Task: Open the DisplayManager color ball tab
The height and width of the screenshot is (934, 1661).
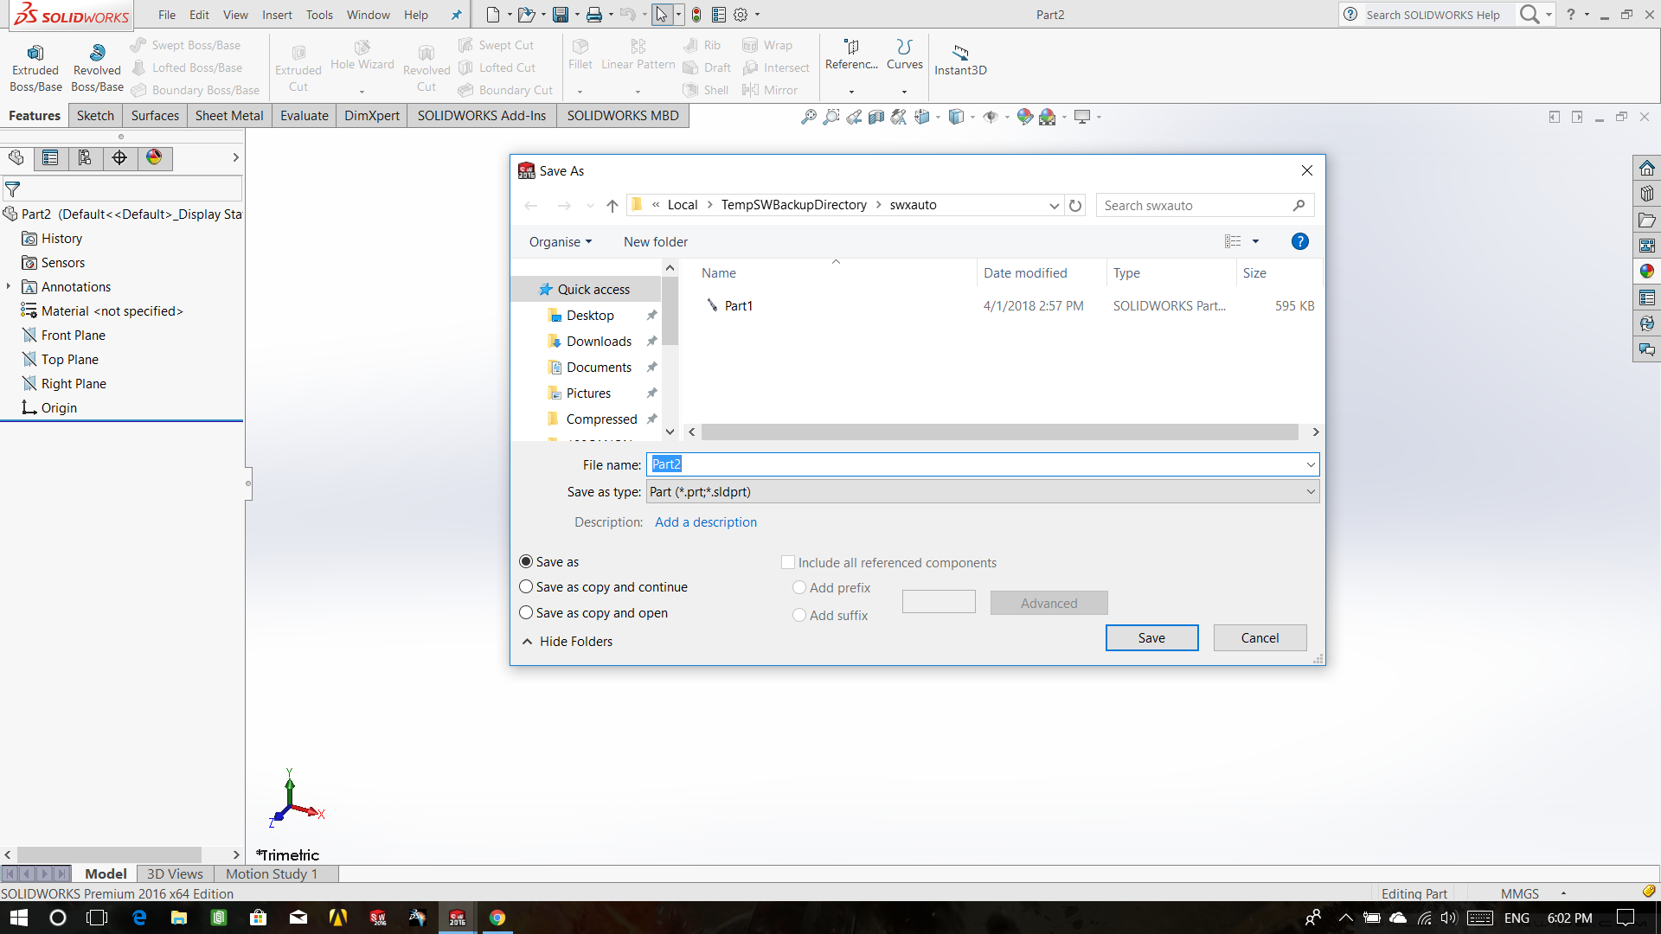Action: pyautogui.click(x=154, y=157)
